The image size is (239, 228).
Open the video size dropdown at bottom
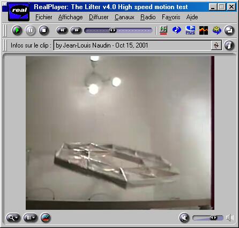31,218
